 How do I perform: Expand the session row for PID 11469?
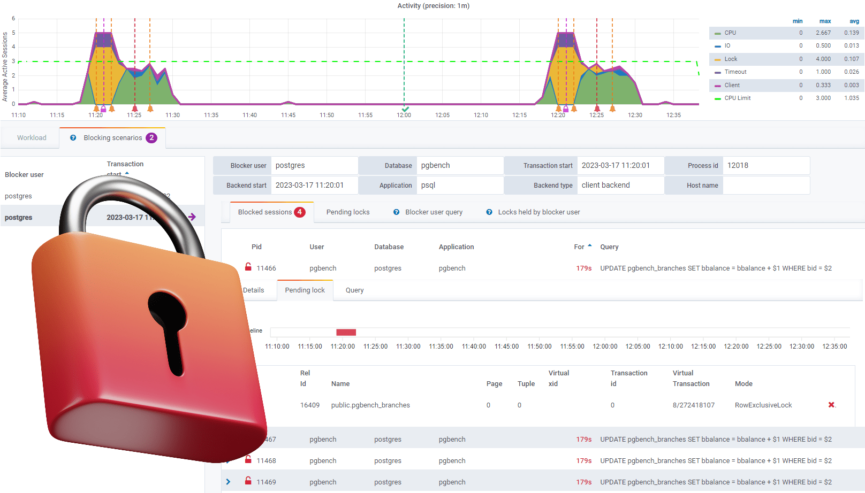pyautogui.click(x=229, y=481)
